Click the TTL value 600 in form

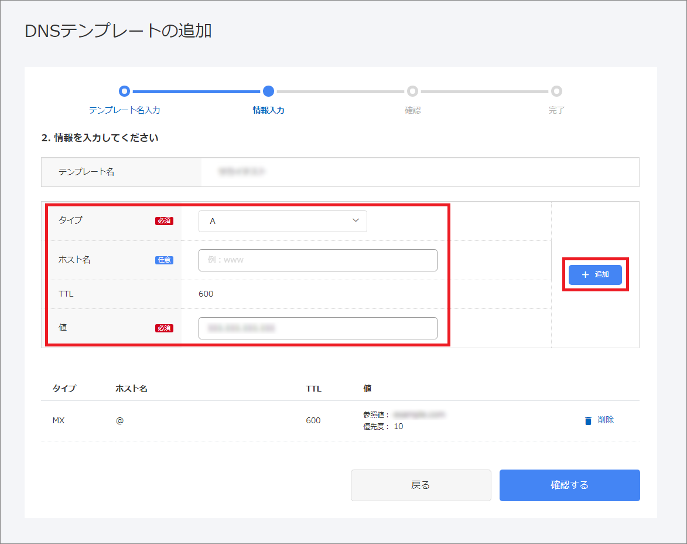tap(206, 294)
